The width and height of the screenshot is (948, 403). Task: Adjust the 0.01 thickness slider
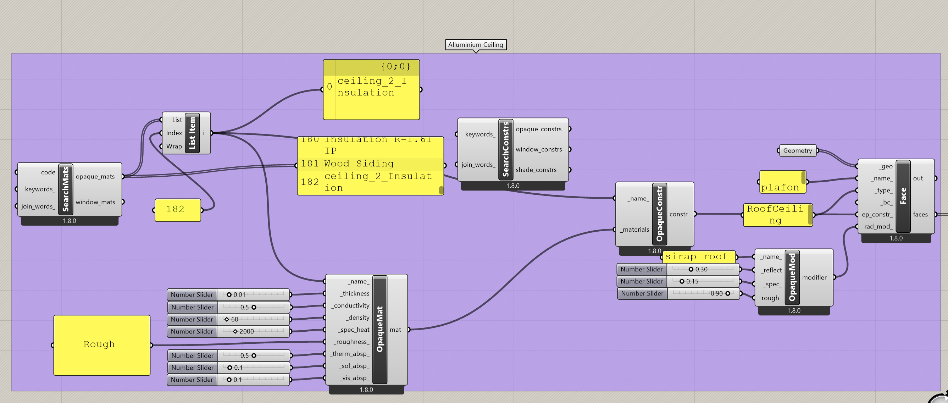point(228,294)
